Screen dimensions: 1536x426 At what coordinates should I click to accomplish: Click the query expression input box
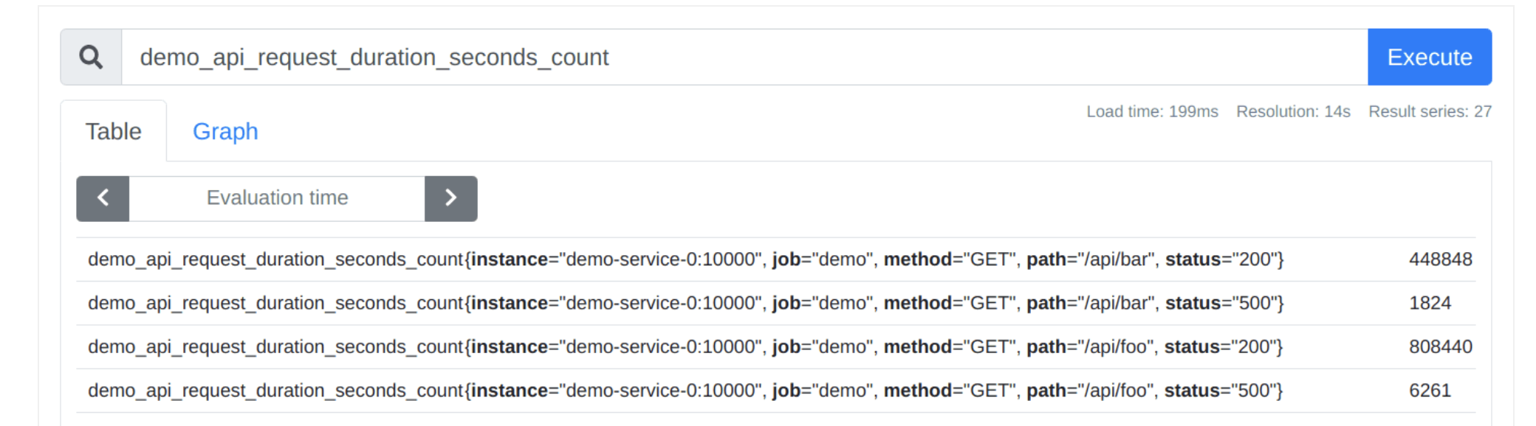click(x=744, y=57)
